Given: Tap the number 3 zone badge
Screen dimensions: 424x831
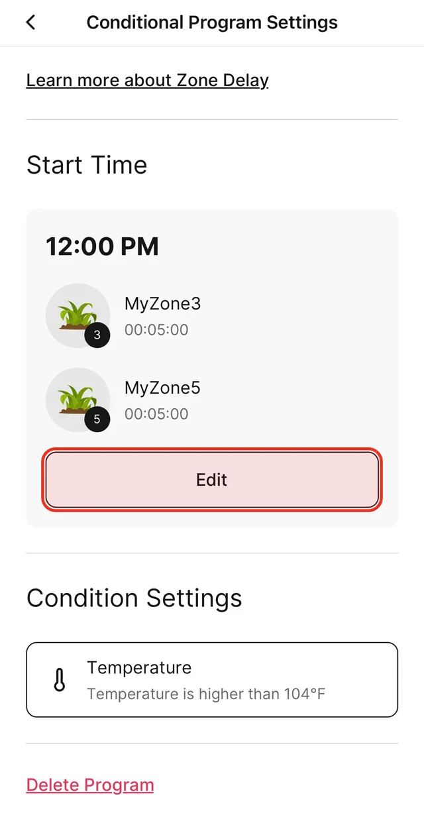Looking at the screenshot, I should (x=97, y=335).
